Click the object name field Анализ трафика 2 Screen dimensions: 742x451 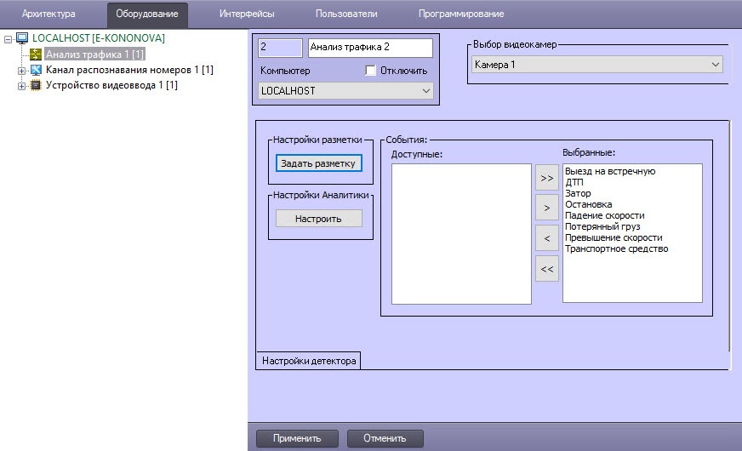tap(370, 48)
